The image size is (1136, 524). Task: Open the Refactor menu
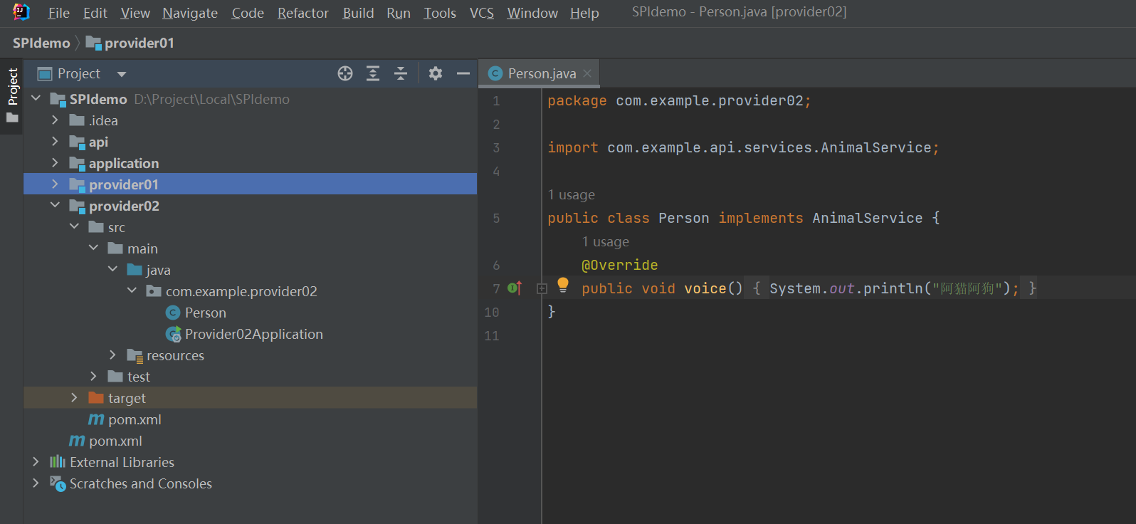(x=303, y=13)
